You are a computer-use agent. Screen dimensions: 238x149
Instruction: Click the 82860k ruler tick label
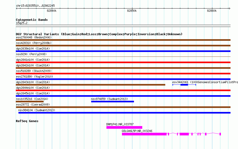pos(212,11)
